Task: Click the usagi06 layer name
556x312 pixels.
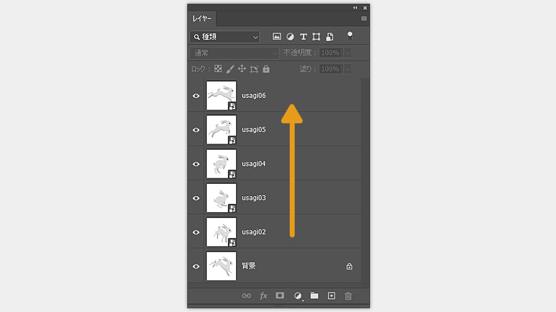Action: click(x=253, y=96)
